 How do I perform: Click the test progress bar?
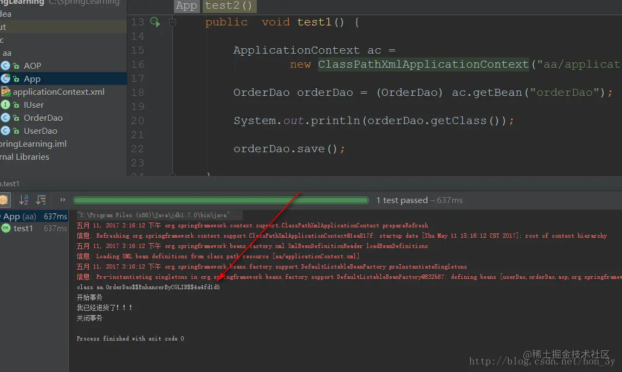pyautogui.click(x=221, y=200)
